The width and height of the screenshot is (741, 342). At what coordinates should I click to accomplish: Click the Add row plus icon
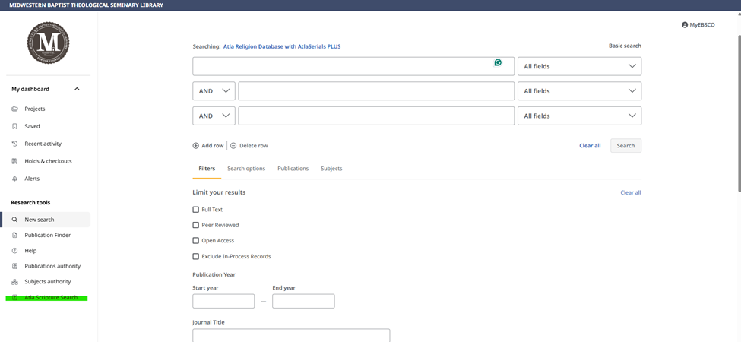coord(195,146)
